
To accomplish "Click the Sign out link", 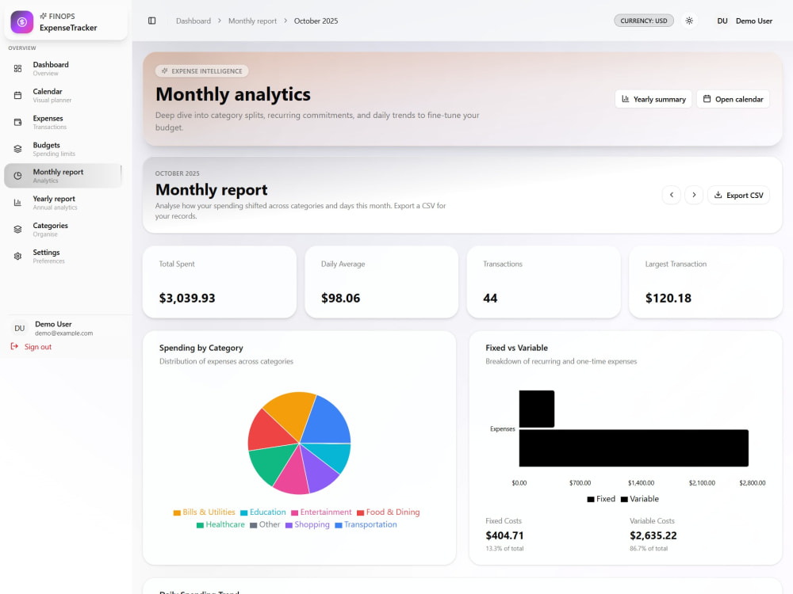I will point(32,347).
